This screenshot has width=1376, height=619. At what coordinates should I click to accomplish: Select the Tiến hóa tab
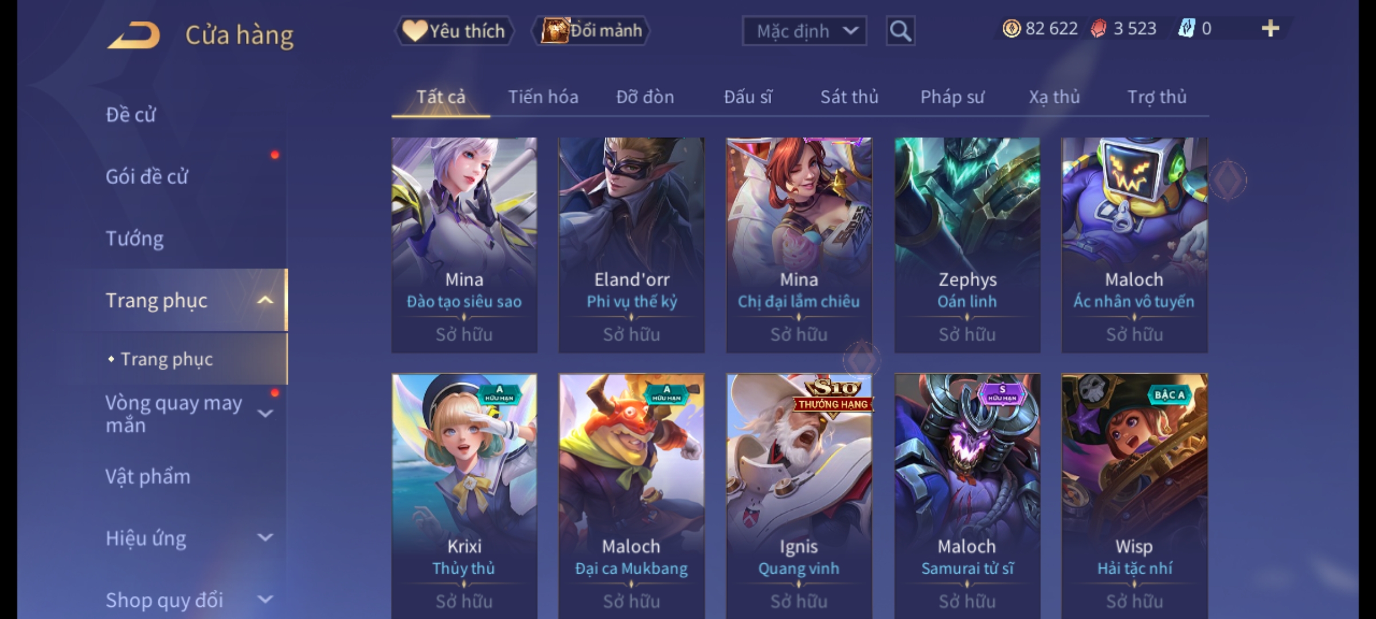point(543,97)
